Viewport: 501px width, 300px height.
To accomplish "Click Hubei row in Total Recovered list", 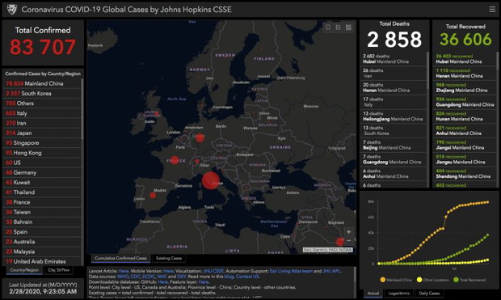I will coord(465,59).
